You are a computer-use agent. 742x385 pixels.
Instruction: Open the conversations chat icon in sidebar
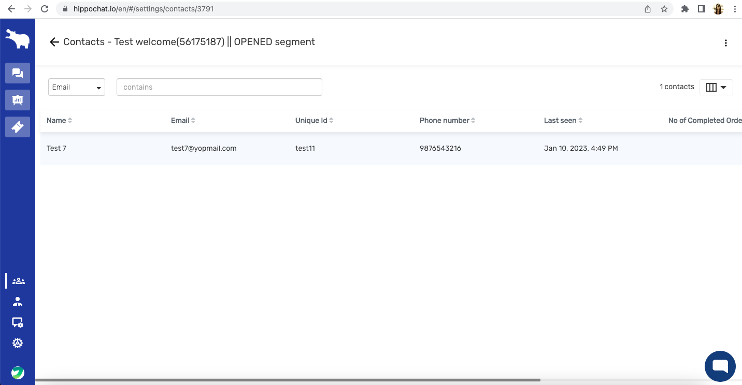click(x=18, y=73)
